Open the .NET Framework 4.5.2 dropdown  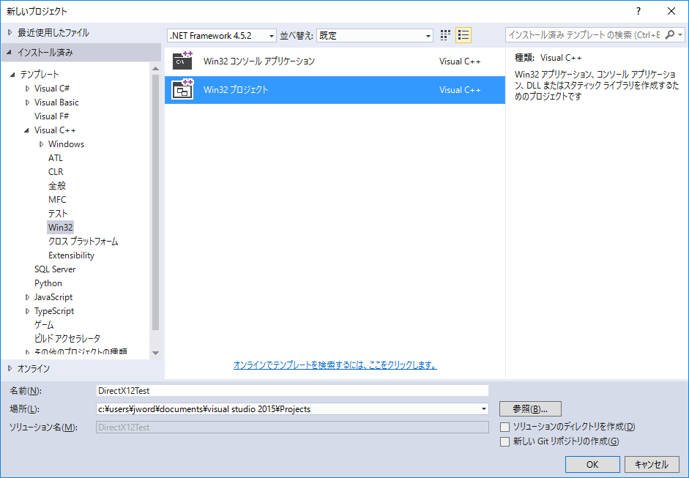(272, 35)
